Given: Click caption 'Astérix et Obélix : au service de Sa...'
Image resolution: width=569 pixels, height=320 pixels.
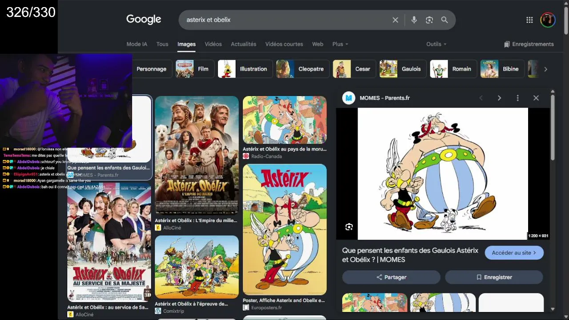Looking at the screenshot, I should [108, 307].
